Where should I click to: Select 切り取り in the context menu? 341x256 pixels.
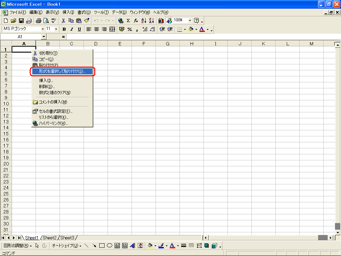62,53
